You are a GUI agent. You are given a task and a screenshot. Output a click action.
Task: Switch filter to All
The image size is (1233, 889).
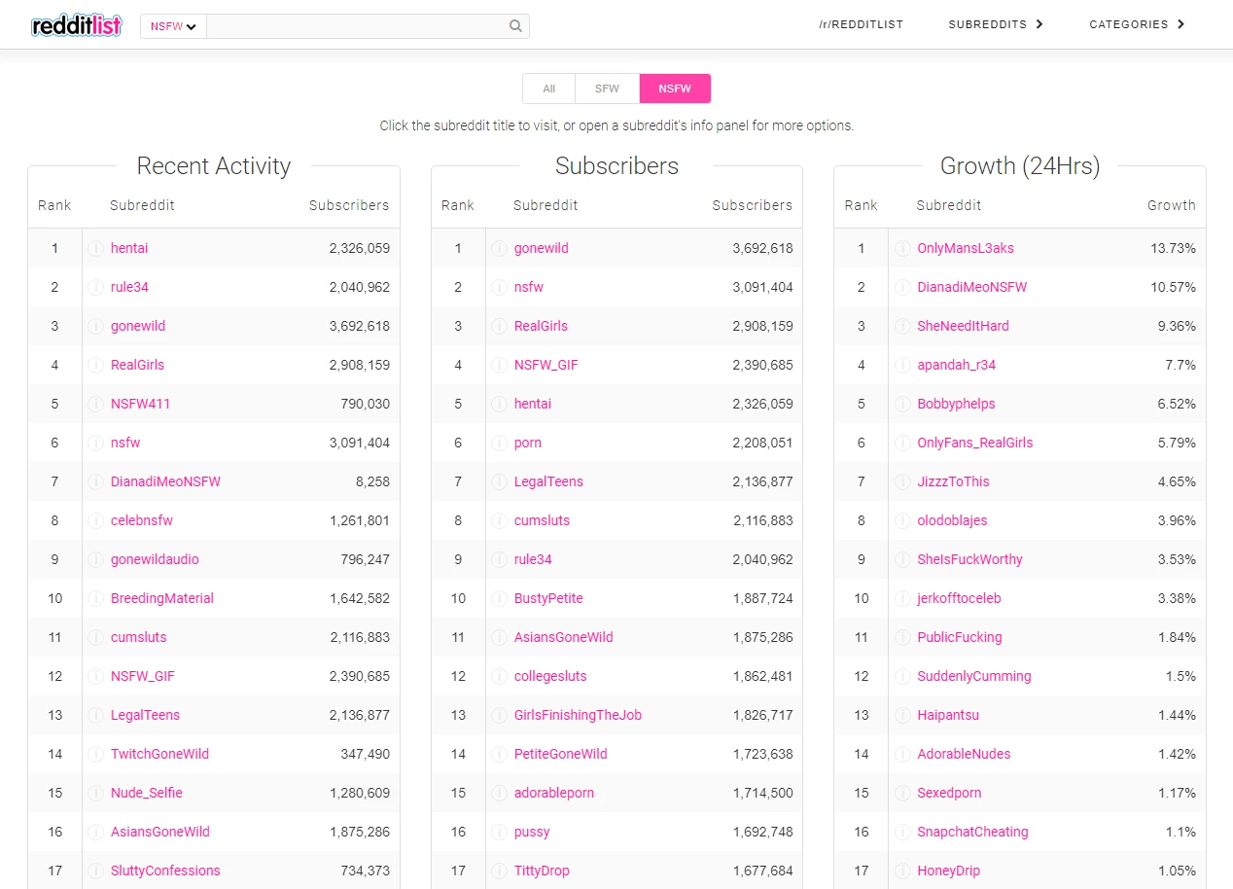(x=548, y=89)
